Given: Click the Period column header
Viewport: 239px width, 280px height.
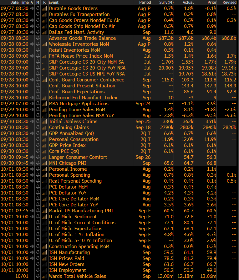Looking at the screenshot, I should pos(145,3).
